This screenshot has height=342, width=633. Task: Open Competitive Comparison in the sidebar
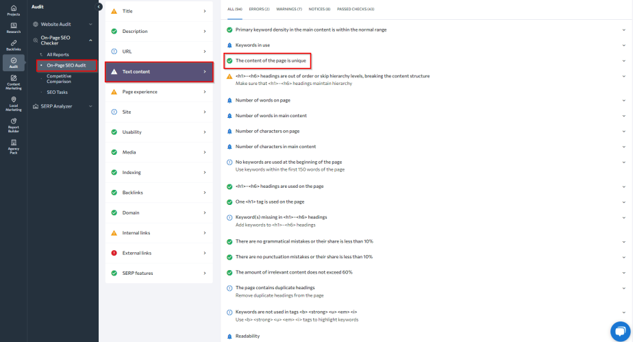[x=59, y=79]
